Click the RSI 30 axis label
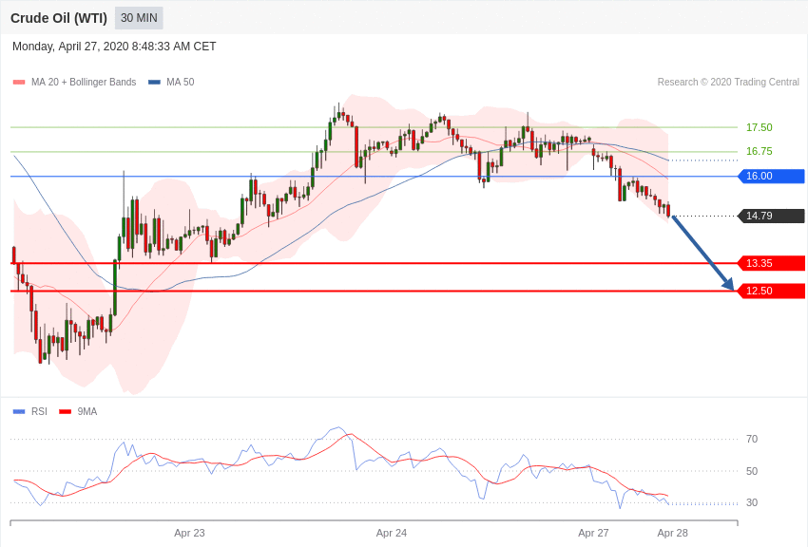This screenshot has width=808, height=547. coord(752,502)
